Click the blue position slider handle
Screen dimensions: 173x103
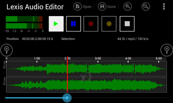[67, 98]
